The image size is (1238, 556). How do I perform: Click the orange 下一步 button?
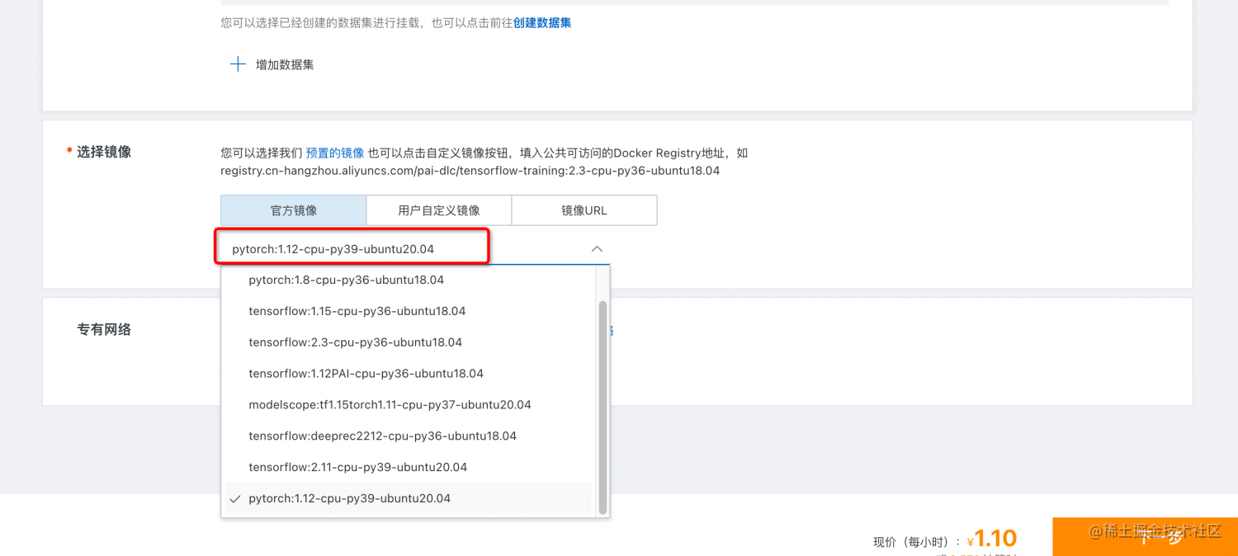click(x=1146, y=536)
